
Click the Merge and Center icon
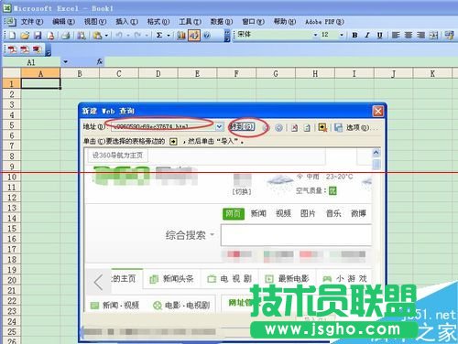pos(433,36)
